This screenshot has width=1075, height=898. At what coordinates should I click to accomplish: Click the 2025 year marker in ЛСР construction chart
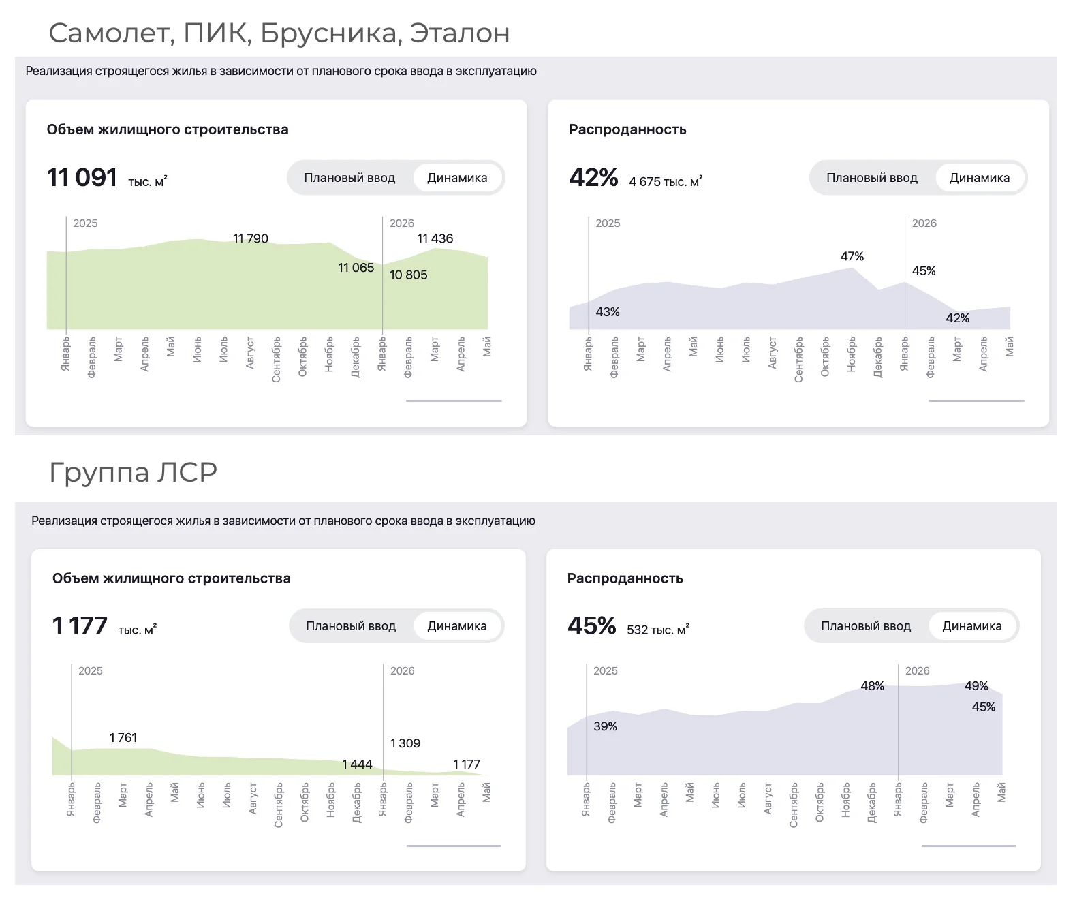(91, 671)
